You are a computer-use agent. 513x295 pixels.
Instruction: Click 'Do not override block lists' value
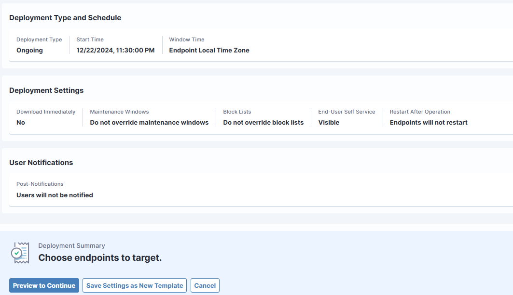(x=263, y=122)
